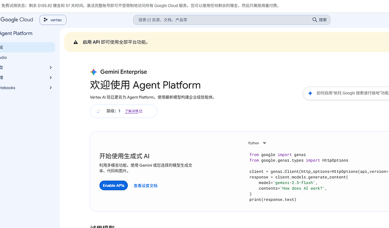Click the Gemini Enterprise sparkle icon
The height and width of the screenshot is (228, 389).
tap(94, 72)
